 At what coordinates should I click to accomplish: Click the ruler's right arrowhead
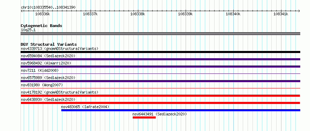pos(299,11)
